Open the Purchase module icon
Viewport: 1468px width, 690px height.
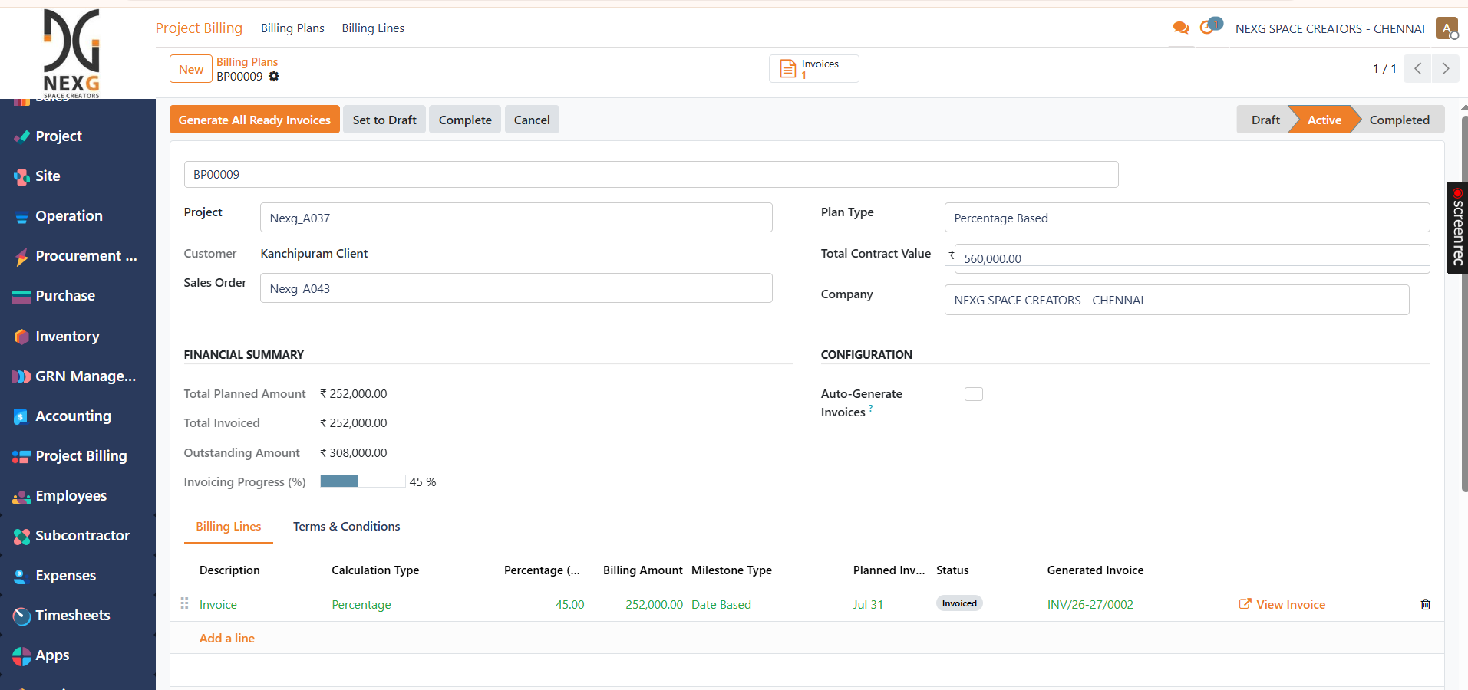point(21,296)
